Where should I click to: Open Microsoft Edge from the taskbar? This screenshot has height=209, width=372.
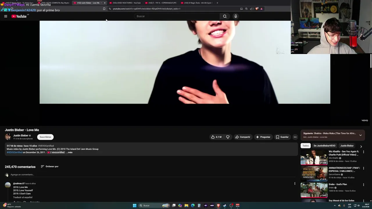pyautogui.click(x=193, y=206)
